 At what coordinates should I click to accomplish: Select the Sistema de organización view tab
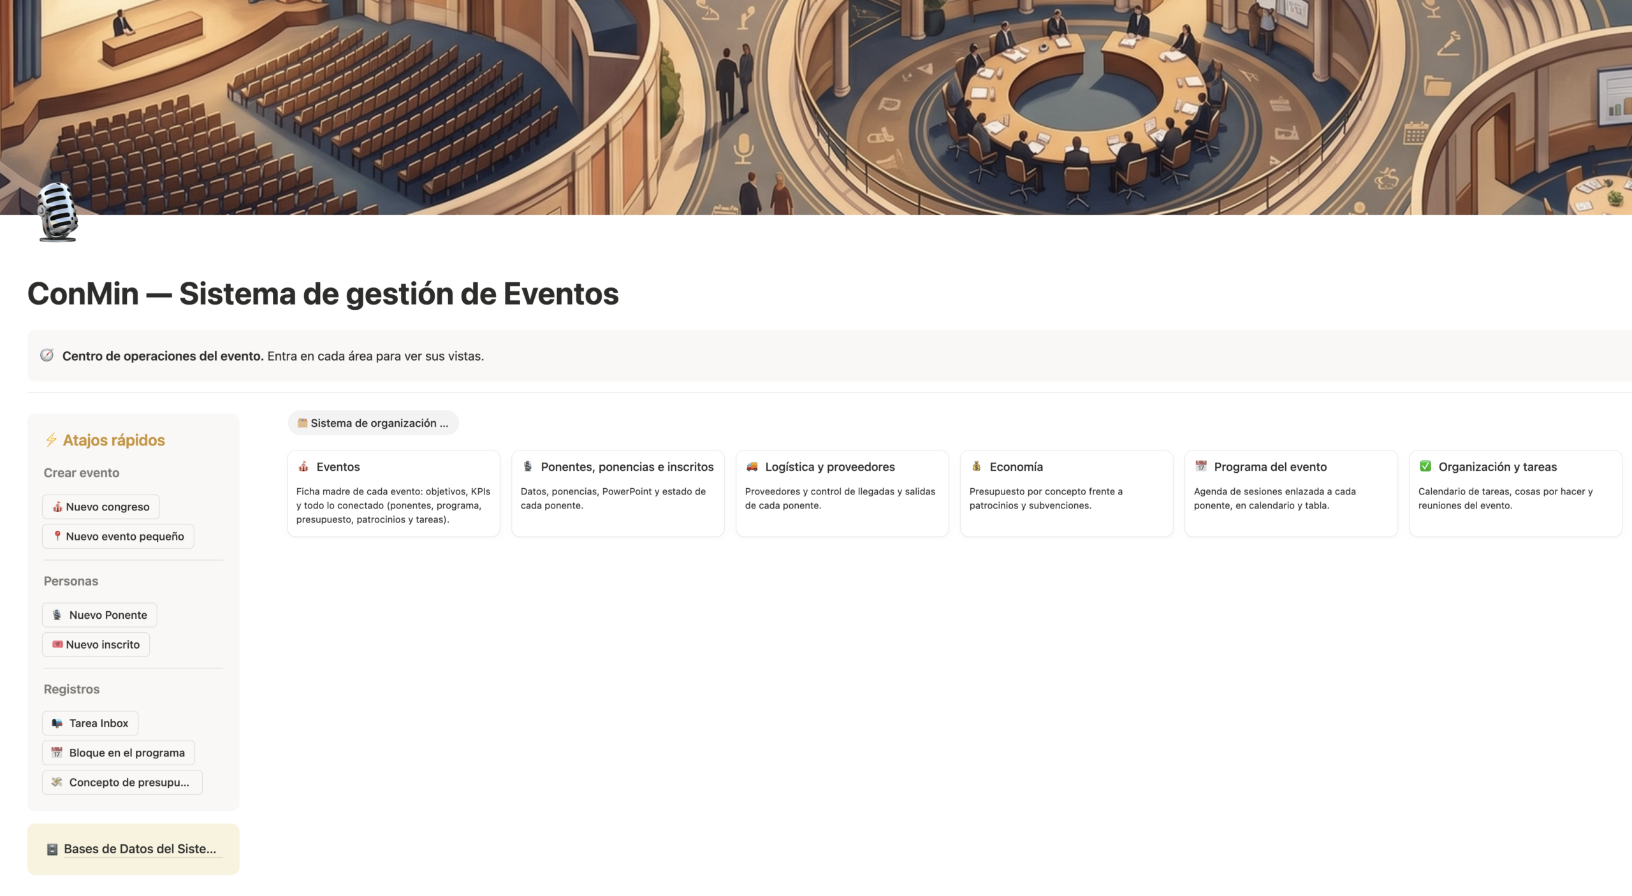(x=373, y=423)
